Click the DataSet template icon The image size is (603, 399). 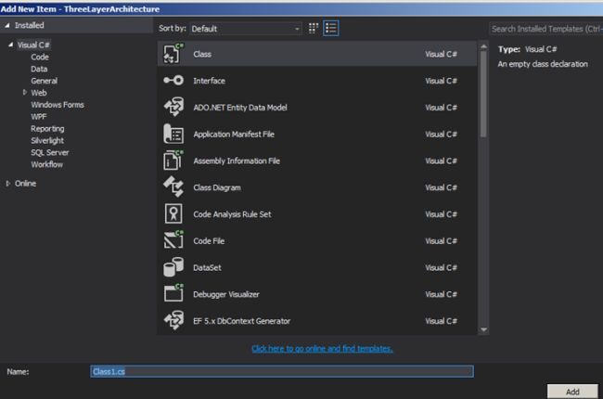coord(173,267)
